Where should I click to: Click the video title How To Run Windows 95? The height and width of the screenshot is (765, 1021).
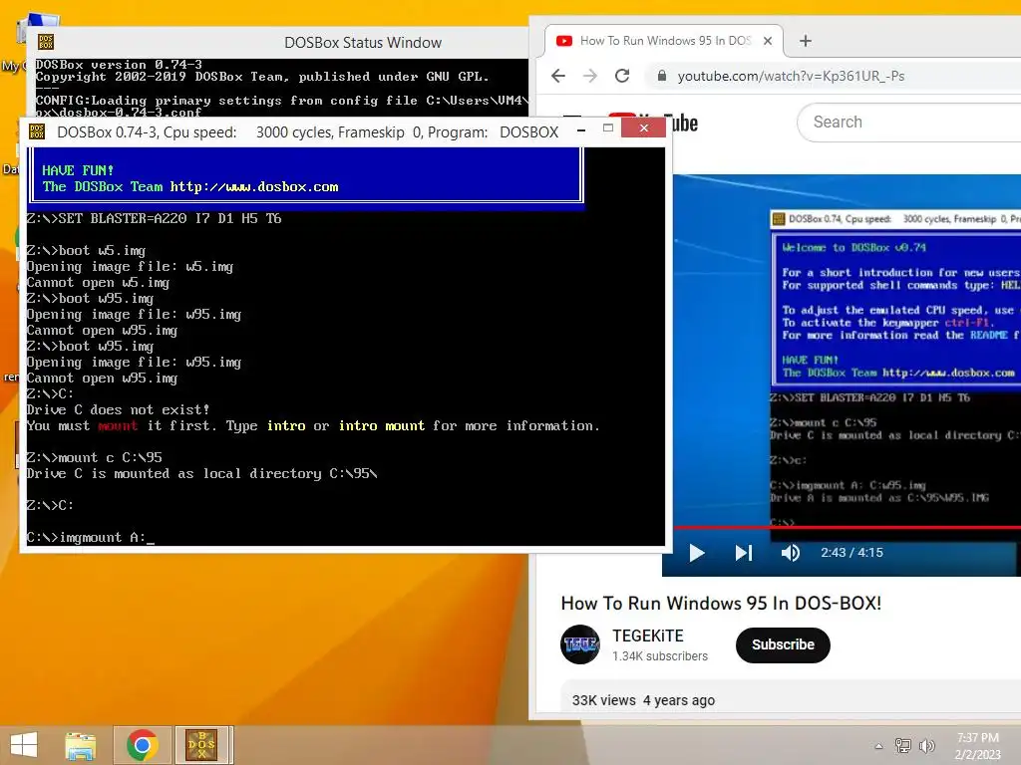coord(721,603)
